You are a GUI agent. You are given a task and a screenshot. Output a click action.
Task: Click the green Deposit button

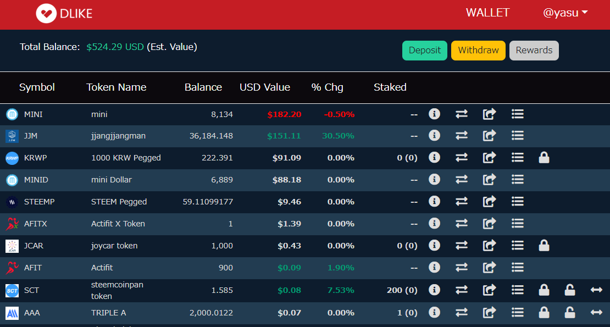tap(424, 51)
